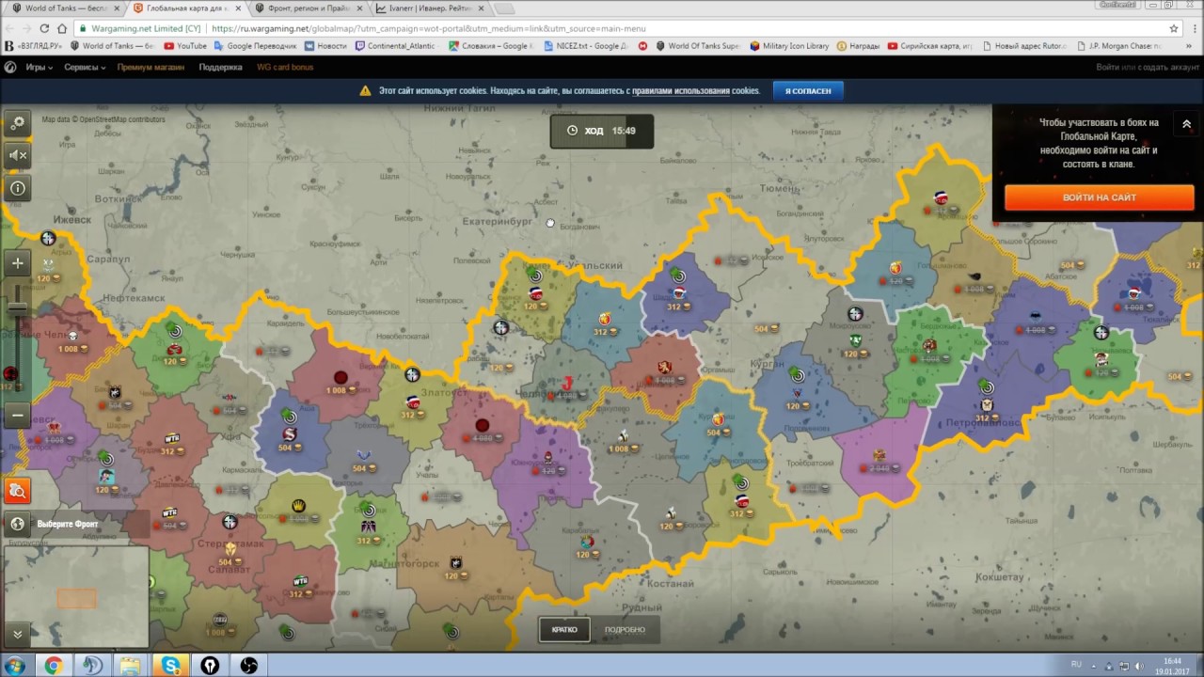Open the Игры dropdown menu
Screen dimensions: 1204x677
point(39,68)
